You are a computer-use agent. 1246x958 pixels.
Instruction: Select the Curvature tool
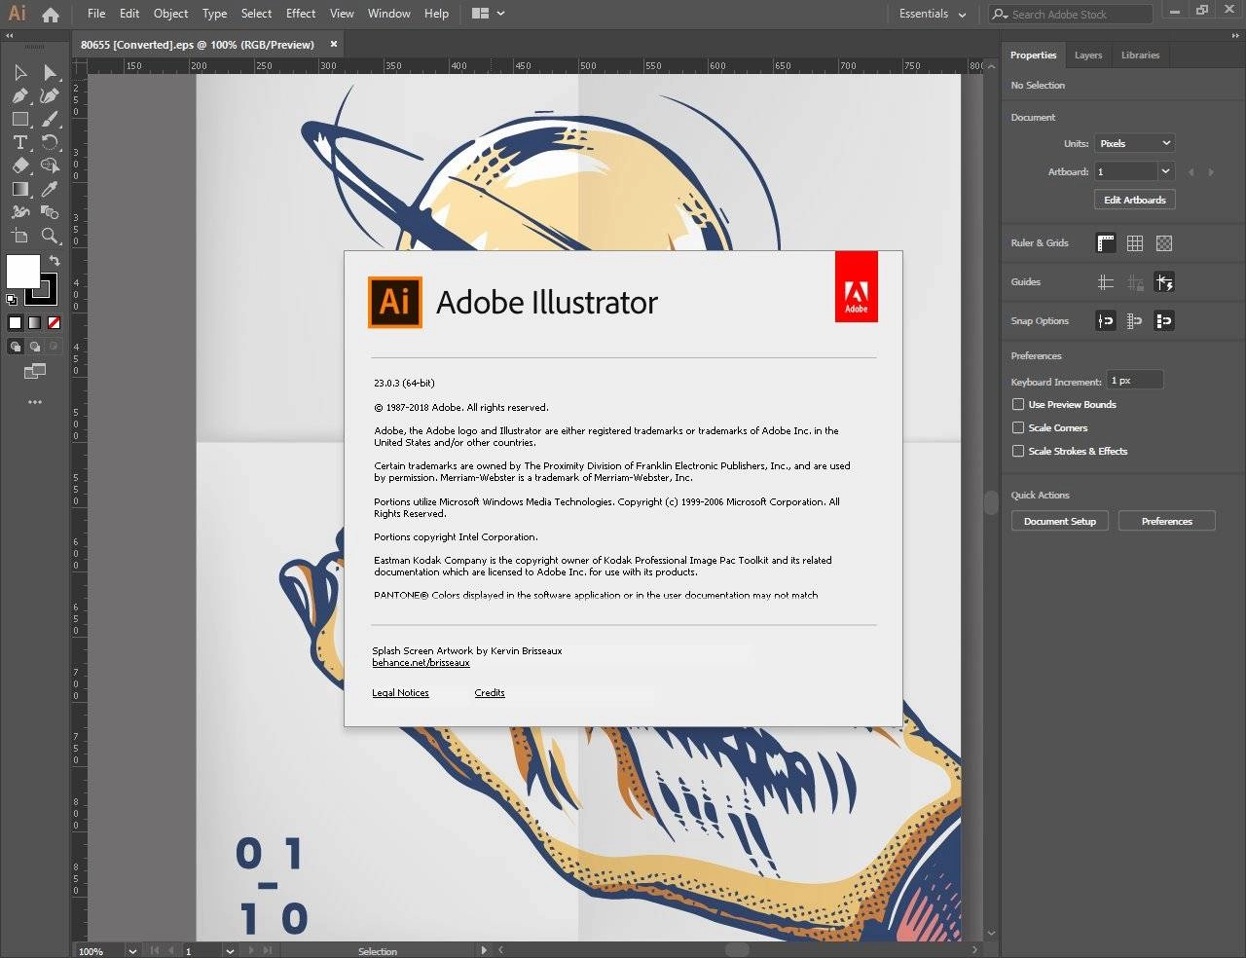tap(51, 96)
